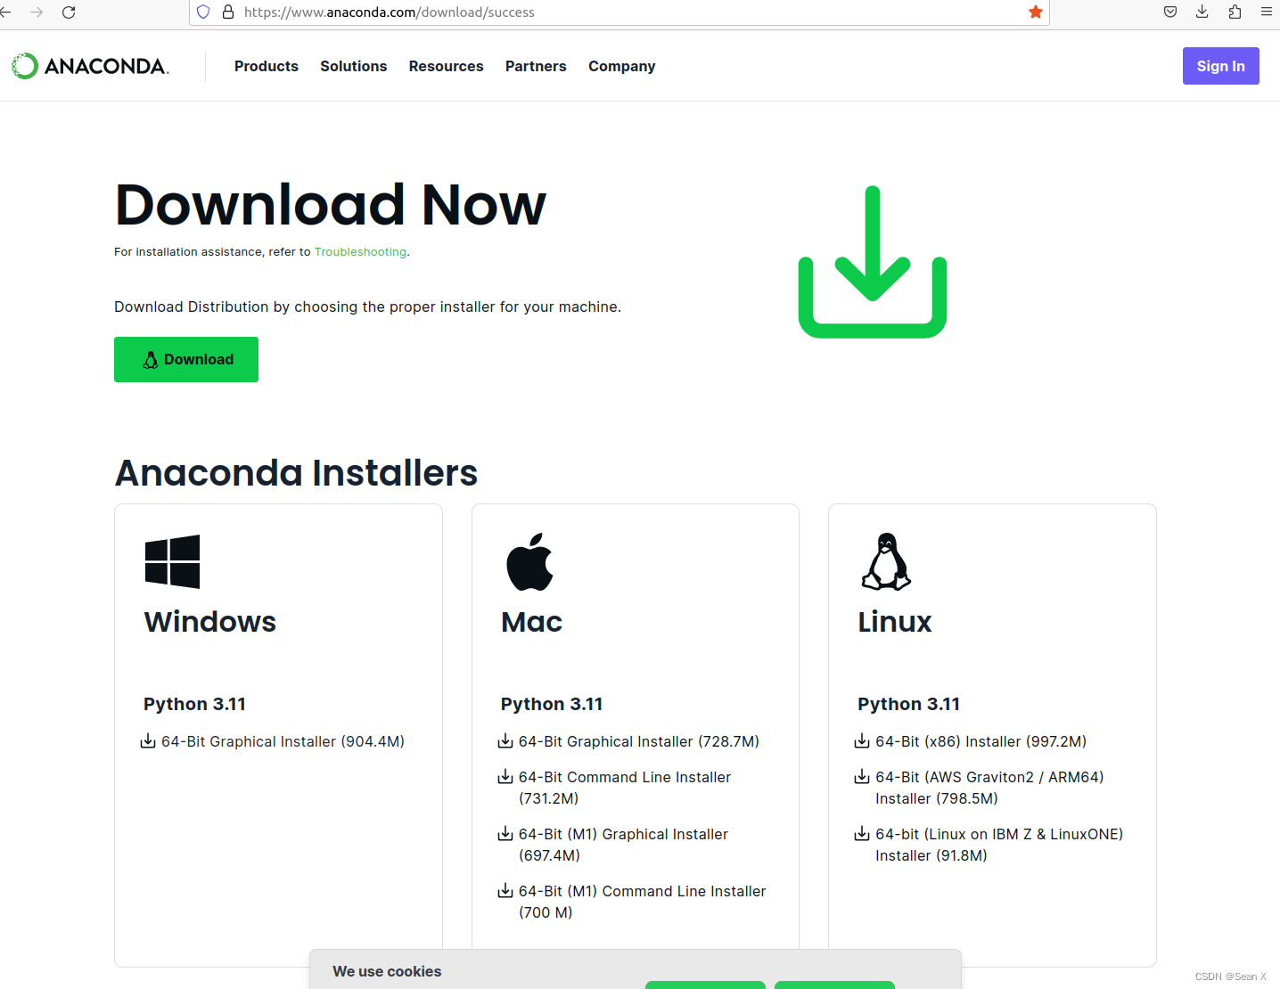Click the padlock site security icon
Image resolution: width=1280 pixels, height=989 pixels.
click(227, 12)
